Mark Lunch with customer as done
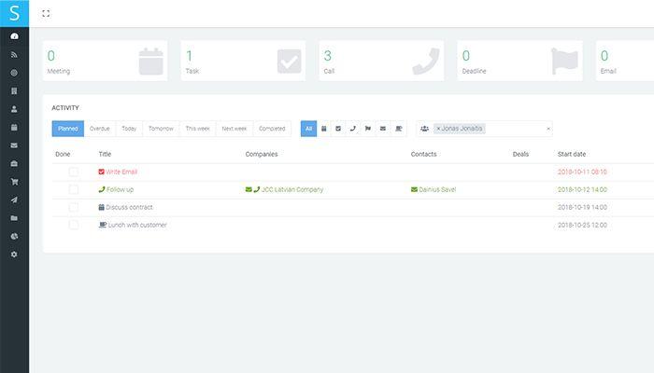The image size is (654, 373). click(x=74, y=225)
